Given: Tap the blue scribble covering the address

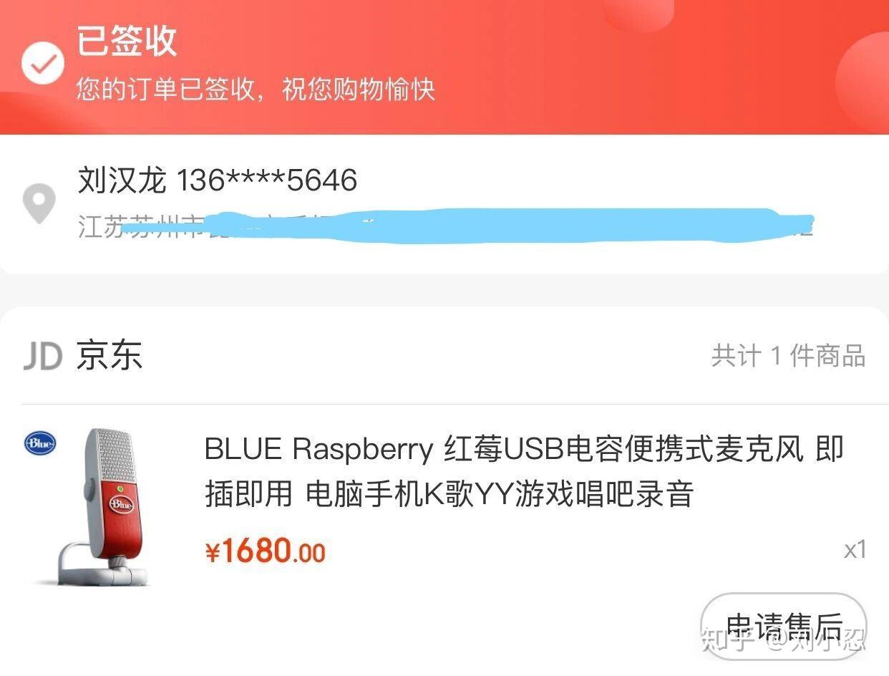Looking at the screenshot, I should [469, 225].
